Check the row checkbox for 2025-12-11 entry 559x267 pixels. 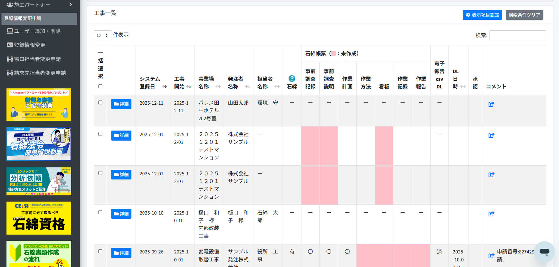(100, 103)
